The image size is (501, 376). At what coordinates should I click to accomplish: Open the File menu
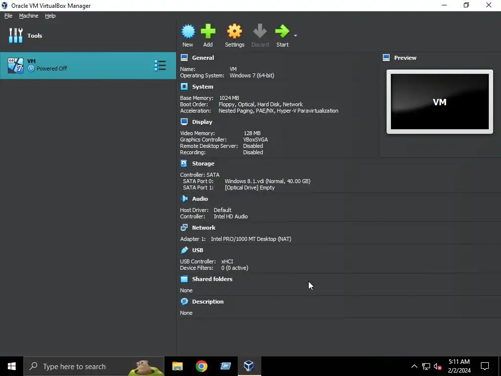pyautogui.click(x=8, y=16)
